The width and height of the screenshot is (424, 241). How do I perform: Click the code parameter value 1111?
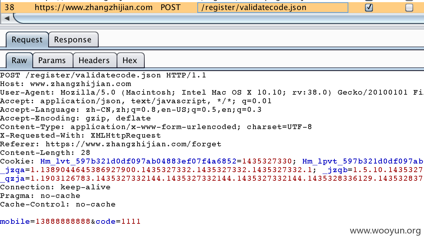131,222
